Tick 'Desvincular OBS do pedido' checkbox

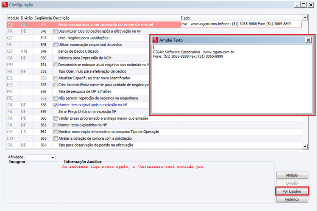pos(56,31)
